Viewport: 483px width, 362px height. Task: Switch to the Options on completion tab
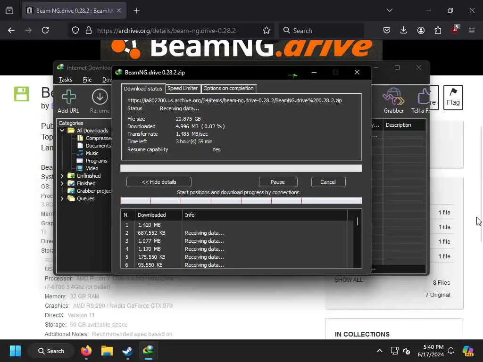(x=228, y=88)
